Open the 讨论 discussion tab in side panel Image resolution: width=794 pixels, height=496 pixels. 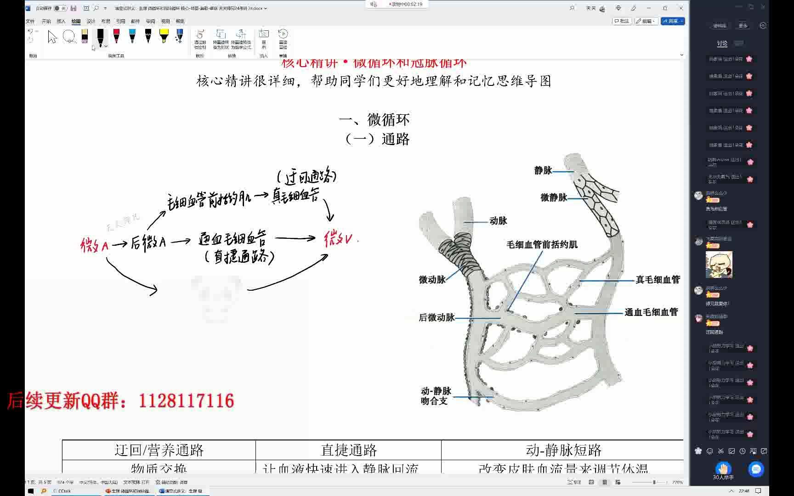(x=722, y=43)
